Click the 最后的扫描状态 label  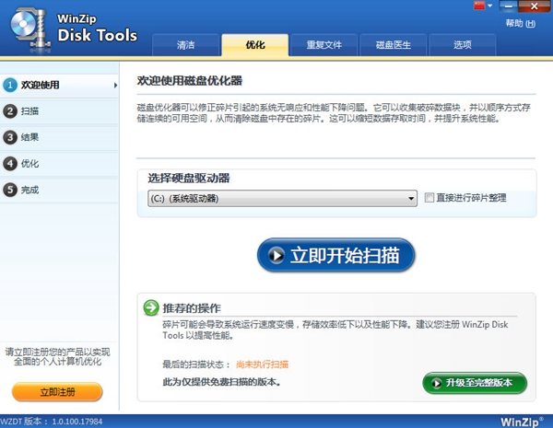pyautogui.click(x=196, y=364)
